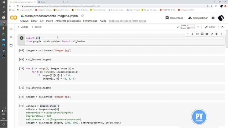Open a new browser tab
This screenshot has width=228, height=128.
tap(68, 2)
